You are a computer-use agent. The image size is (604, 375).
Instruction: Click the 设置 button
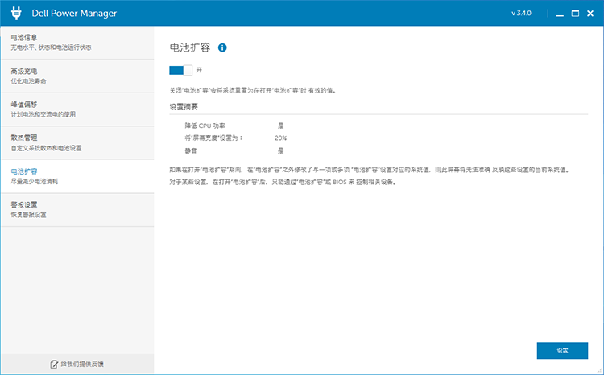tap(562, 350)
